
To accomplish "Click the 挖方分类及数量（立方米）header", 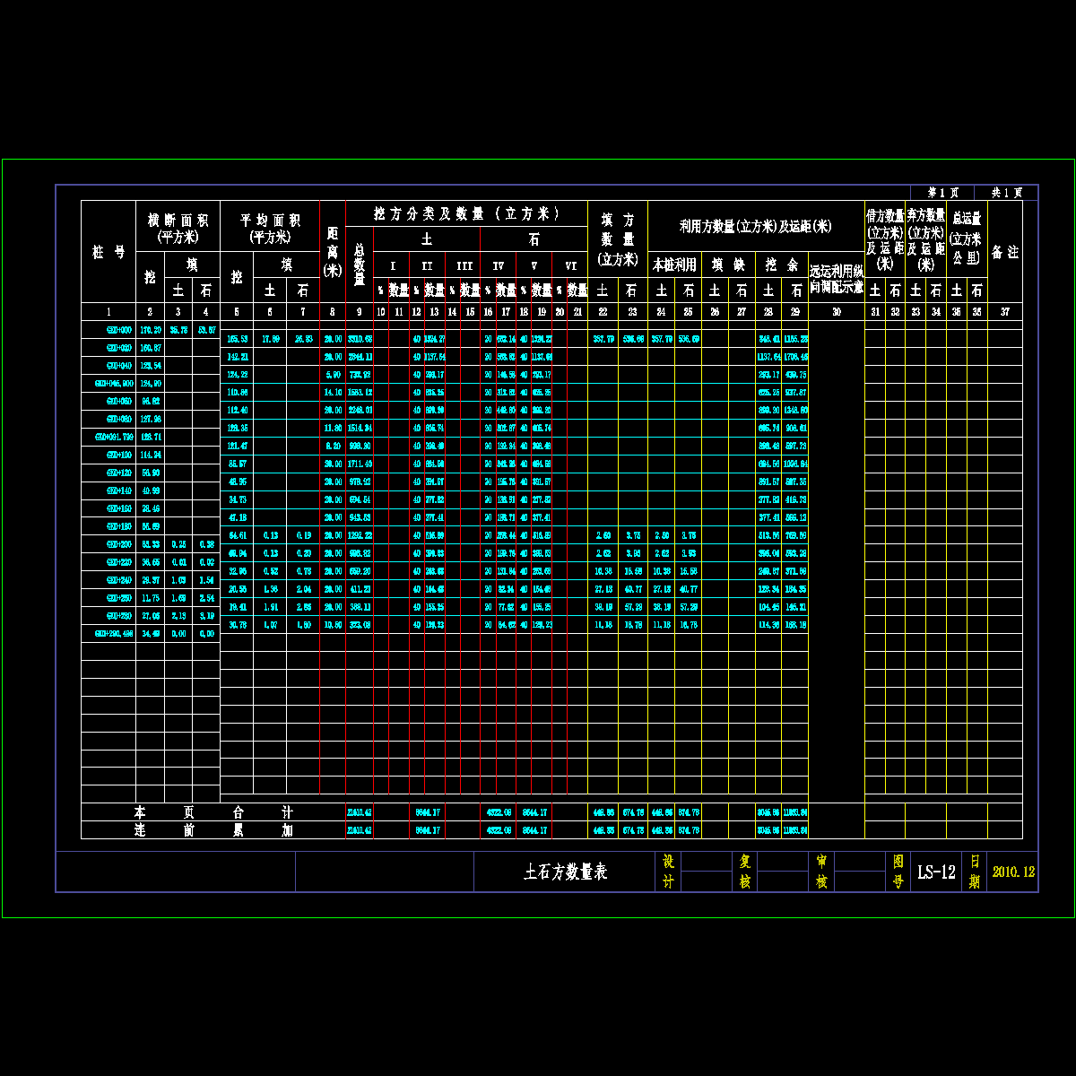I will (x=466, y=213).
